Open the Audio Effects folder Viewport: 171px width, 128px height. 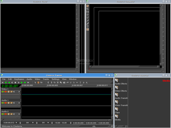(x=117, y=80)
